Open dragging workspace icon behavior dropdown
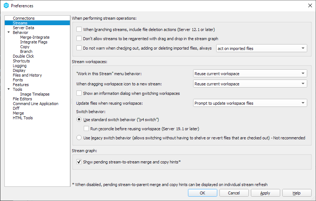The image size is (316, 201). pos(250,84)
